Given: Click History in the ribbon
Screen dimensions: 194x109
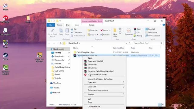Looking at the screenshot, I should (138, 36).
